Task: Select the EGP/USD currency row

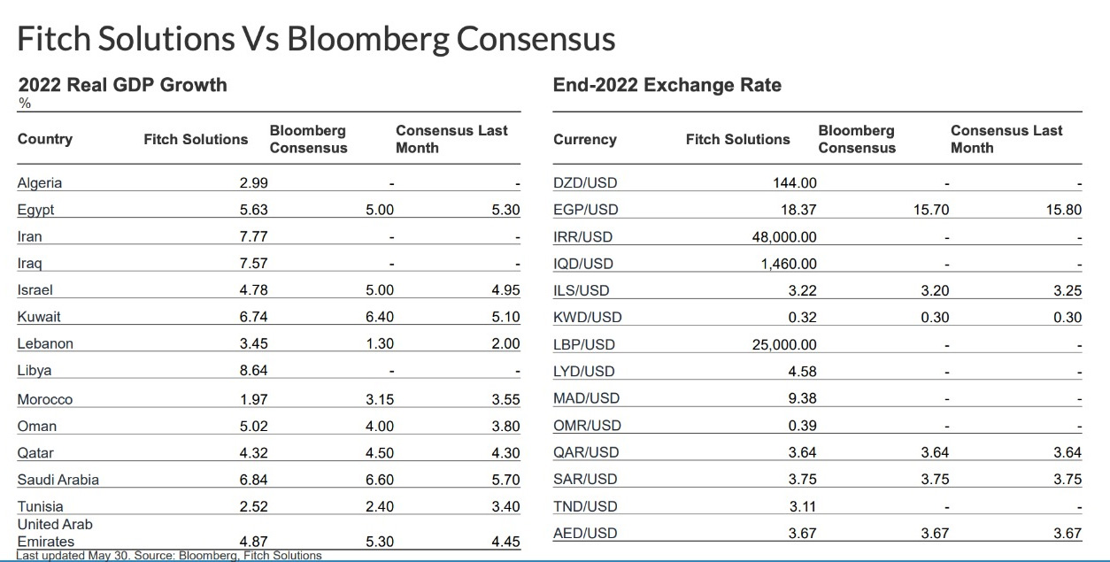Action: tap(585, 210)
